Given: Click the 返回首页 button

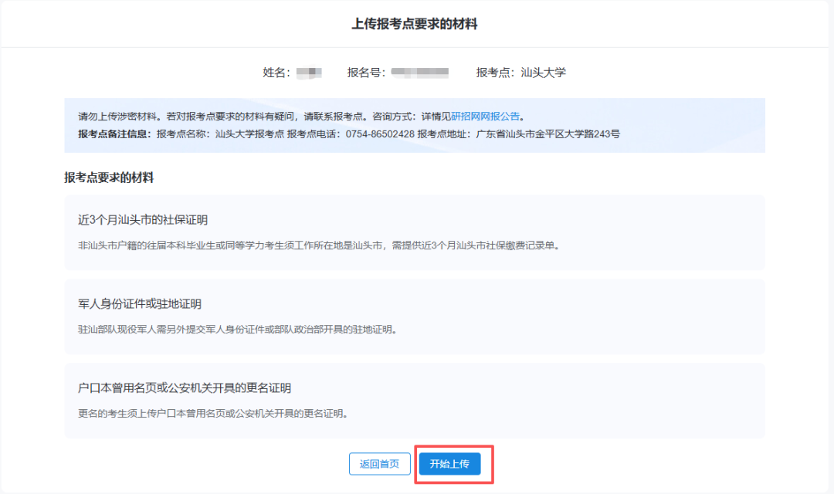Looking at the screenshot, I should pos(379,464).
